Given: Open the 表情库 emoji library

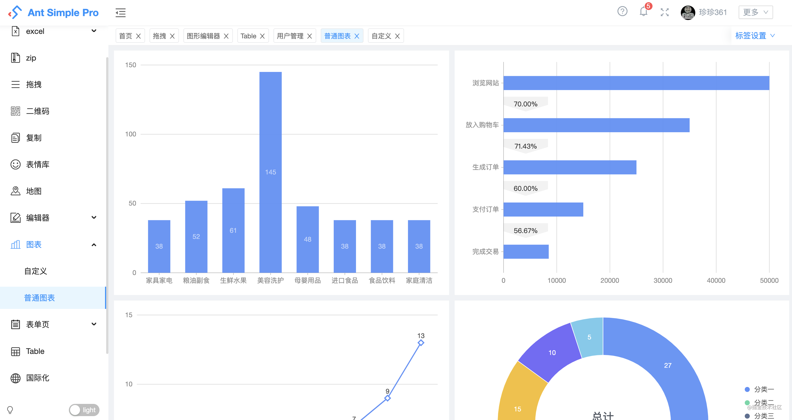Looking at the screenshot, I should (x=38, y=164).
